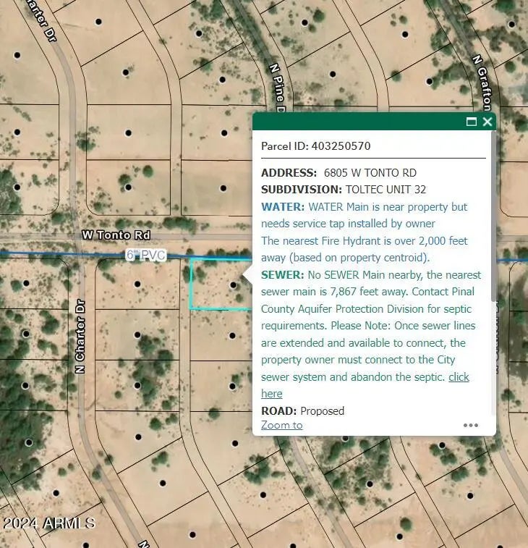The image size is (528, 548).
Task: Close the parcel info popup
Action: coord(487,122)
